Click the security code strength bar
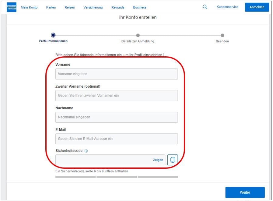This screenshot has height=201, width=273. pos(117,177)
